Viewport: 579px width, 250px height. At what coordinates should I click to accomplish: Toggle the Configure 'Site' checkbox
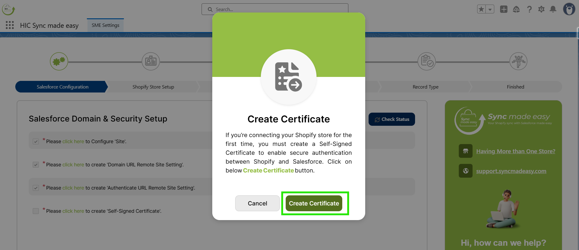(36, 142)
